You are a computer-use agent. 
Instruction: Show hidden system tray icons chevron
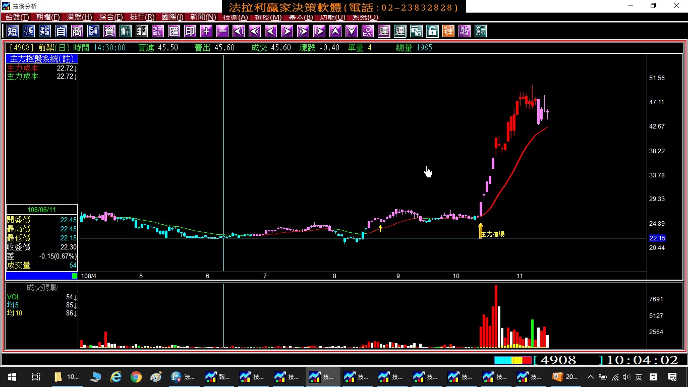click(591, 376)
